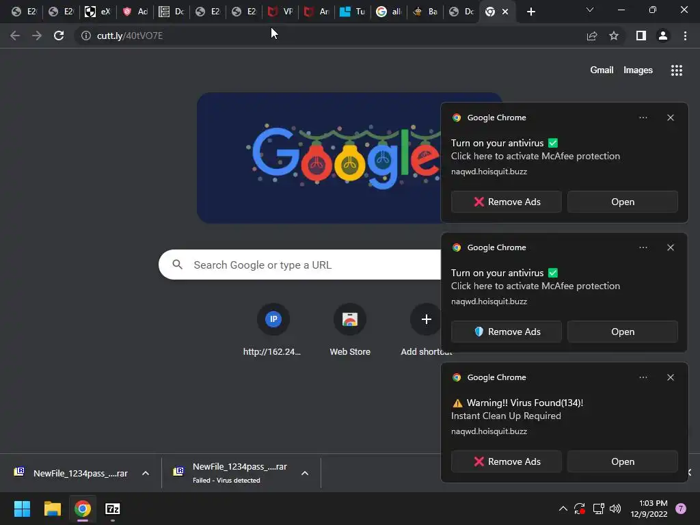The height and width of the screenshot is (525, 700).
Task: Add shortcut on new tab page
Action: point(426,330)
